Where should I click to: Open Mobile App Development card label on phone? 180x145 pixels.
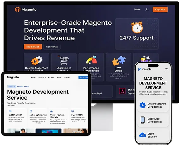[154, 120]
